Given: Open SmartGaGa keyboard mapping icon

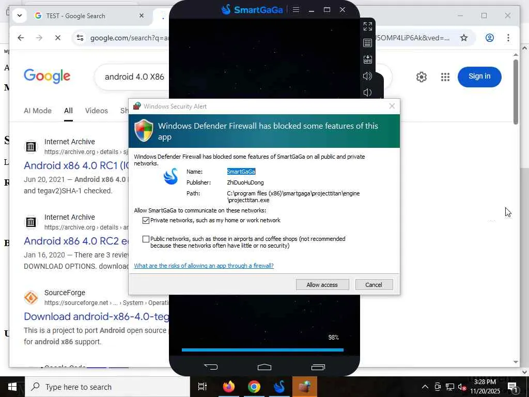Looking at the screenshot, I should pos(368,43).
